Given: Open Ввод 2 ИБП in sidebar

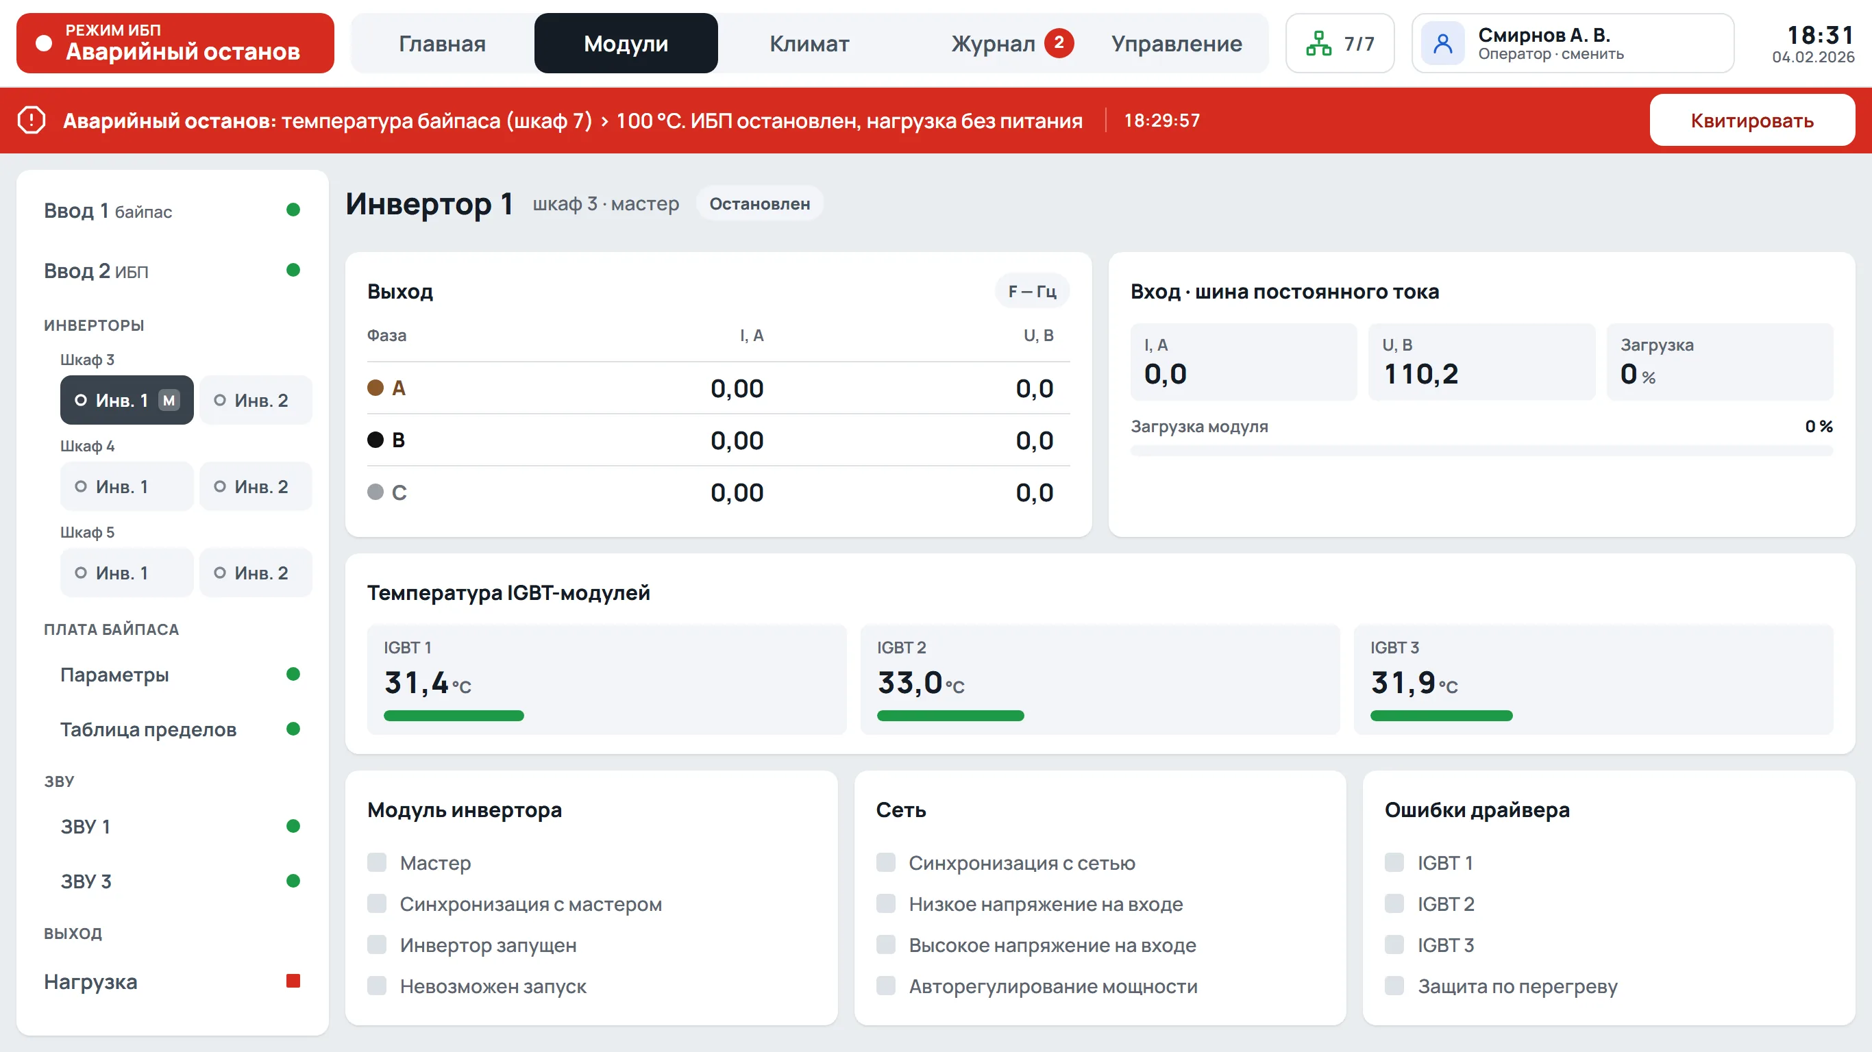Looking at the screenshot, I should point(172,271).
